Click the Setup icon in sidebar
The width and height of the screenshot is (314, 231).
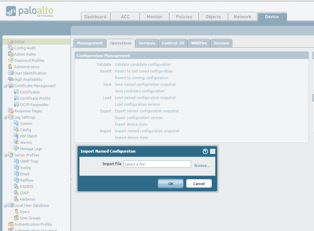click(11, 41)
